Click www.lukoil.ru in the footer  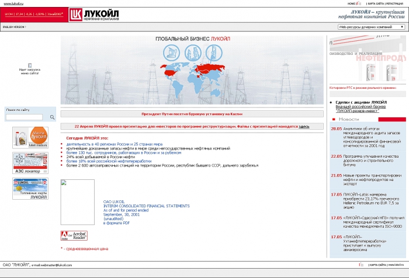396,265
